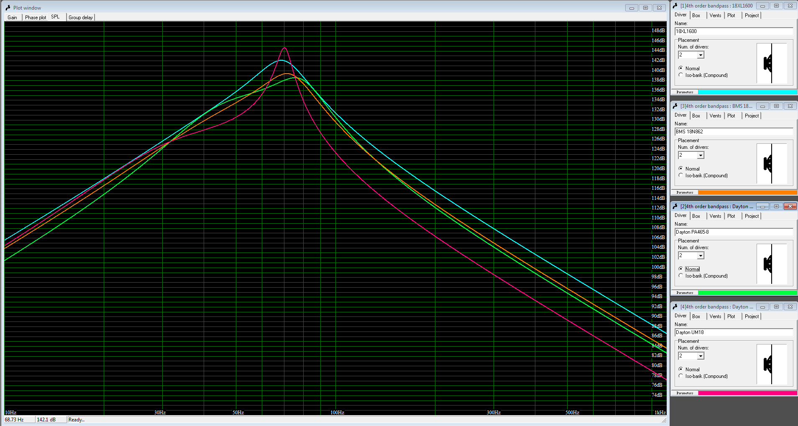798x426 pixels.
Task: Open Vents tab in BMS 18N862 window
Action: point(715,116)
